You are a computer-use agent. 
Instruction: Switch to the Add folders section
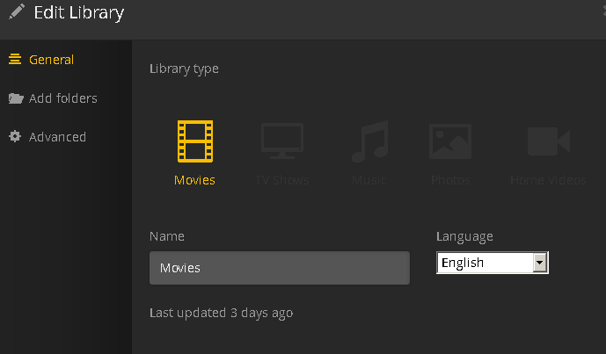click(53, 98)
